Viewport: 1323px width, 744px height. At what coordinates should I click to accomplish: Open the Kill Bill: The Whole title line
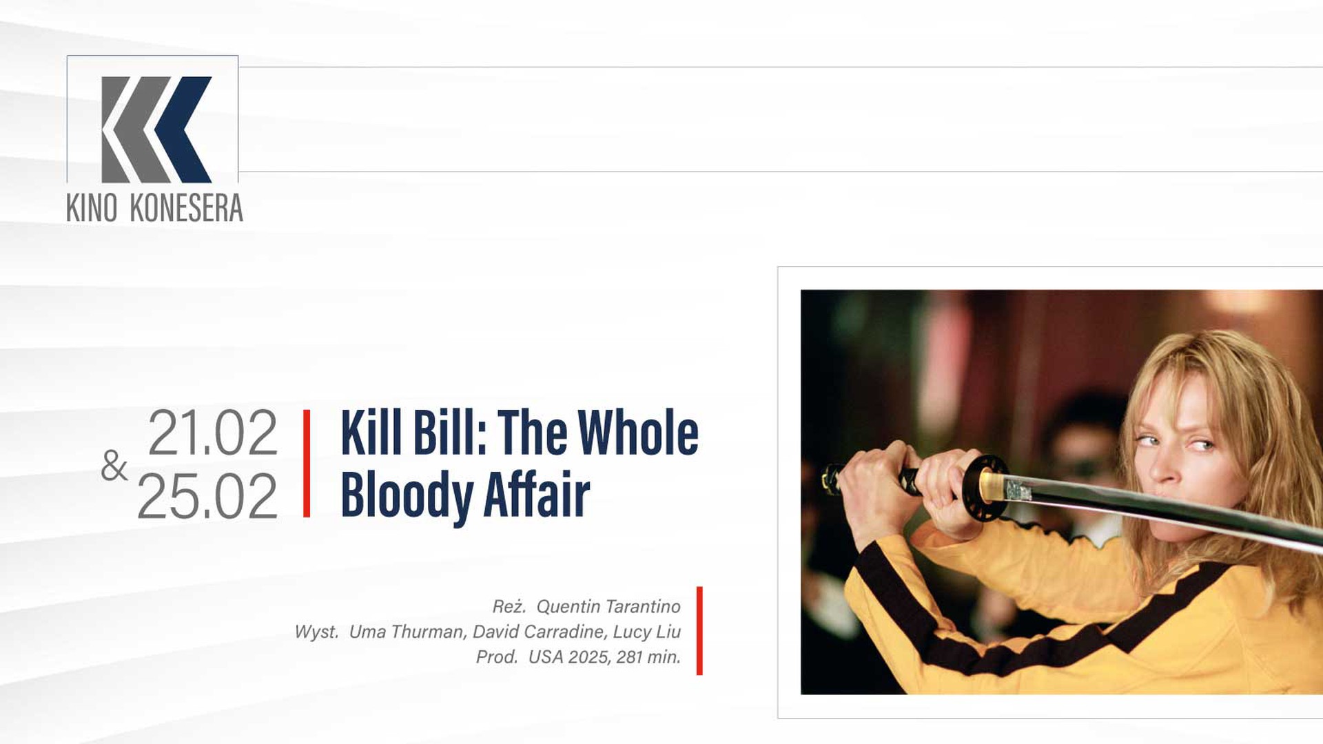coord(520,433)
